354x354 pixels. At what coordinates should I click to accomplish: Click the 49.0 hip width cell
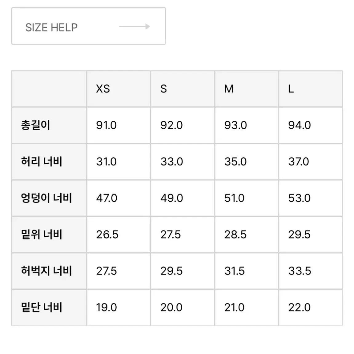point(183,198)
